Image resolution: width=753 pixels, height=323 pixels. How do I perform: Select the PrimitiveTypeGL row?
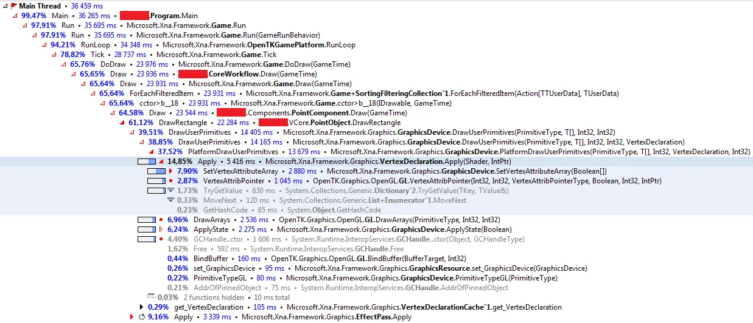[x=376, y=278]
